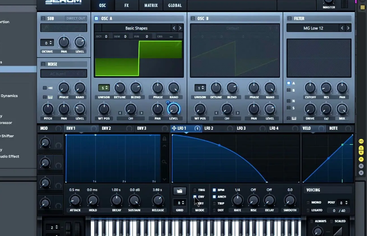Image resolution: width=367 pixels, height=236 pixels.
Task: Click the envelope lock icon beside ENV graph
Action: [x=164, y=139]
